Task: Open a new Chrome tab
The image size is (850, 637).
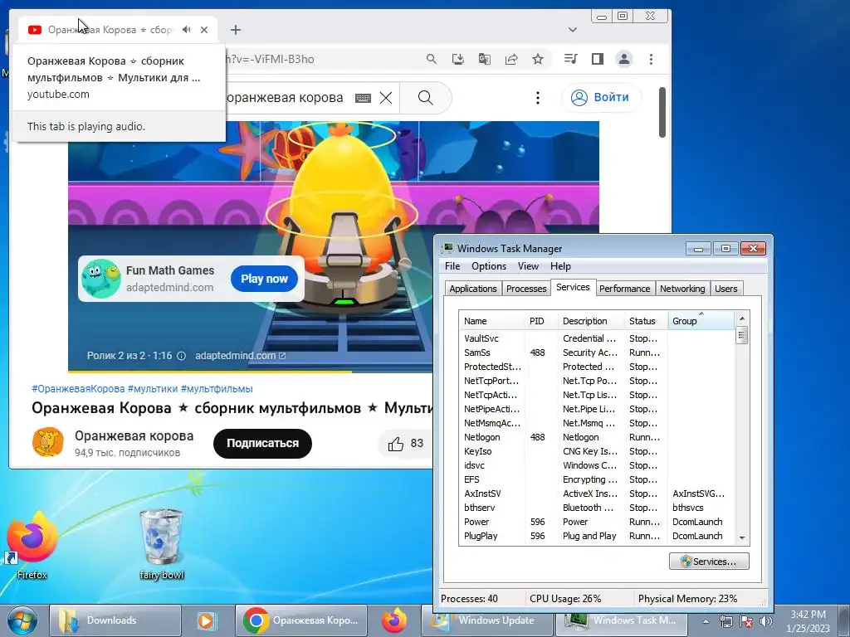Action: tap(235, 30)
